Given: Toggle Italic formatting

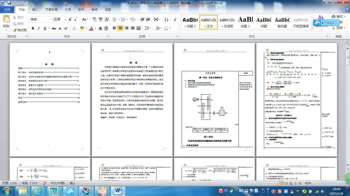Looking at the screenshot, I should coord(39,28).
